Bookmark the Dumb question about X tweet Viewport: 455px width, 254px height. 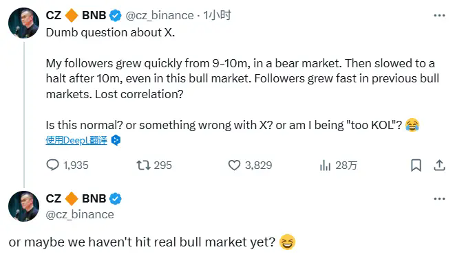click(x=416, y=165)
